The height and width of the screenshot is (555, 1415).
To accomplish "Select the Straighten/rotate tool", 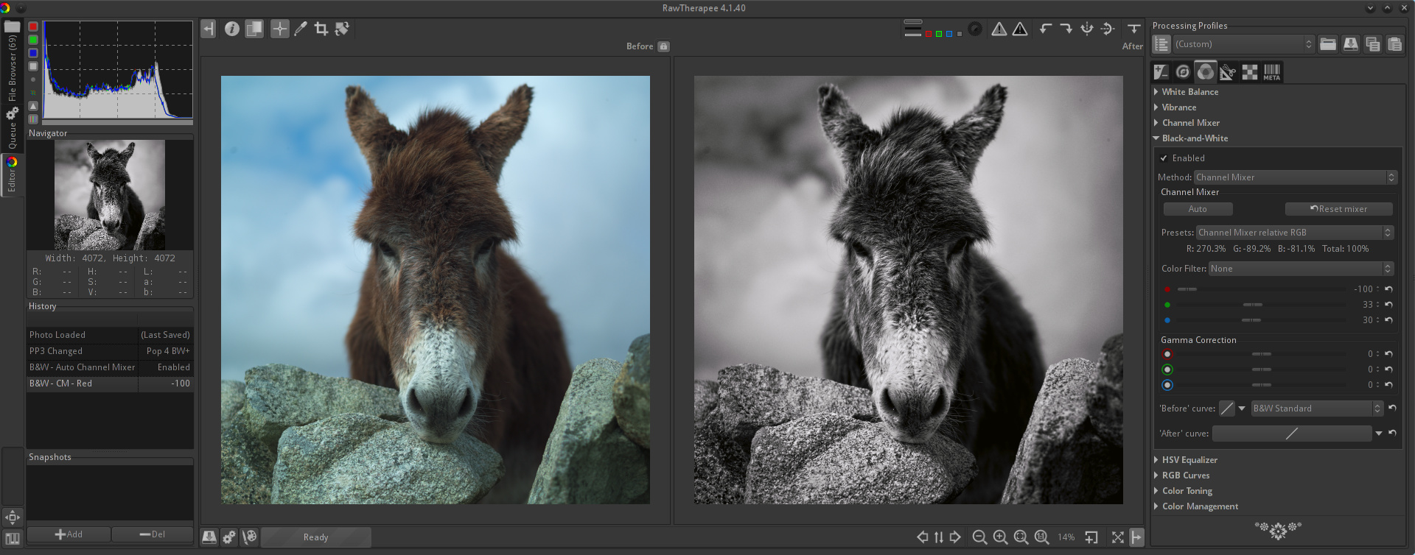I will pos(342,29).
